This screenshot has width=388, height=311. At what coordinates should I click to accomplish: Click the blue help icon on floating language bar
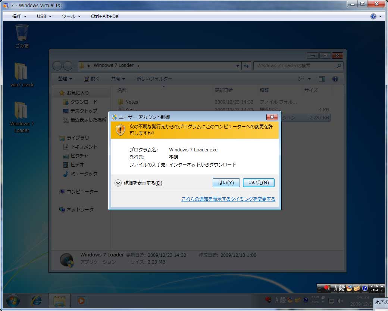[x=365, y=288]
